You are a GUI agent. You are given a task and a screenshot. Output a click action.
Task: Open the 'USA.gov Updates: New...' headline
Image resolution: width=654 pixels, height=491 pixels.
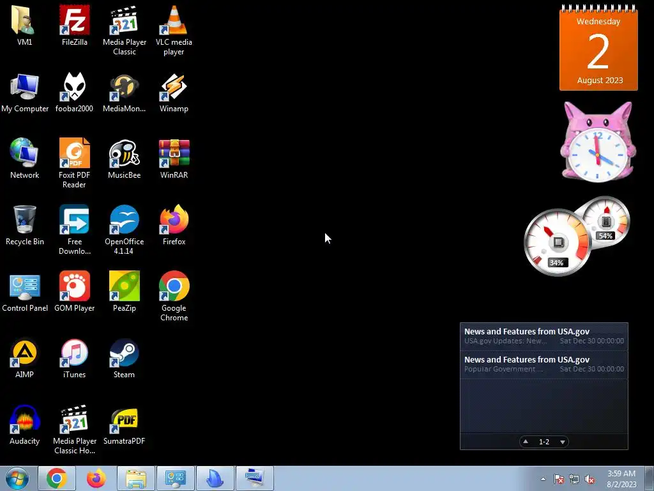[544, 336]
